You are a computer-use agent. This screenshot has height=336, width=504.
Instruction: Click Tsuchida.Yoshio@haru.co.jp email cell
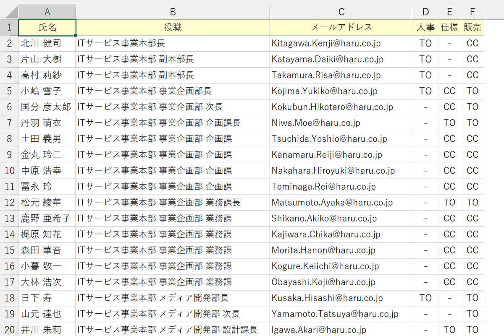341,139
